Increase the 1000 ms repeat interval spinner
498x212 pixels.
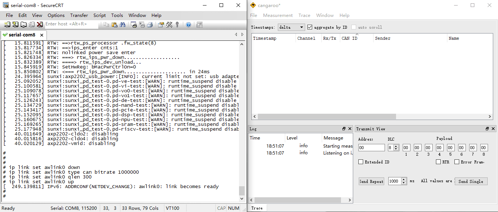404,180
